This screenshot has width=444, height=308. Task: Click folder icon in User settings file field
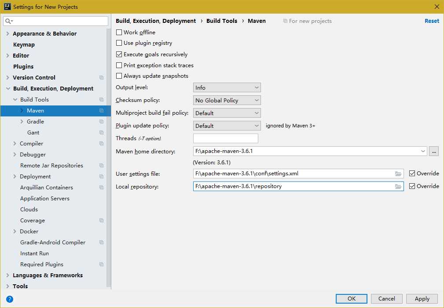tap(398, 174)
